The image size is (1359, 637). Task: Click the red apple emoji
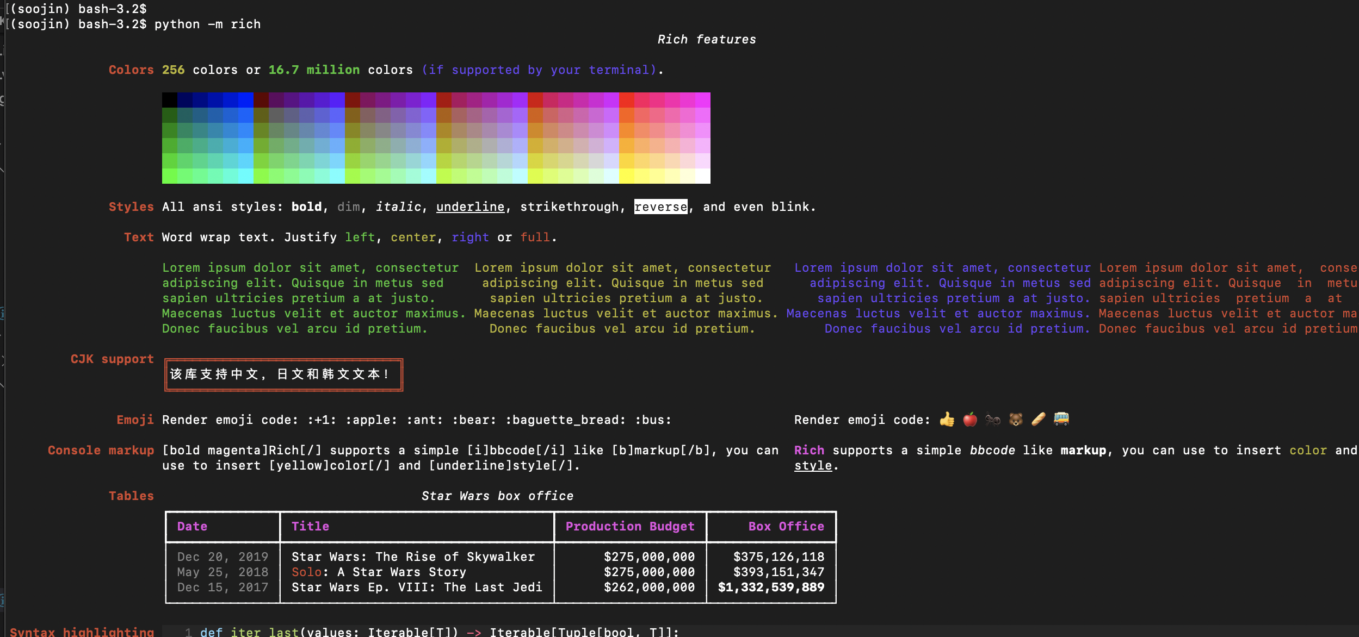(970, 420)
